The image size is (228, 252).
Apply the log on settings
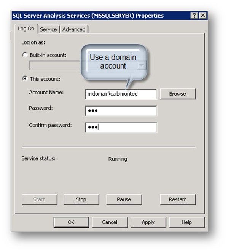(x=148, y=222)
